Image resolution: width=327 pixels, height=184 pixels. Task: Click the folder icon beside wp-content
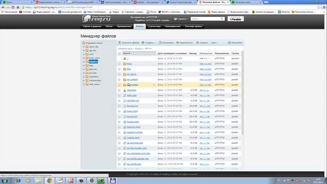(x=125, y=80)
